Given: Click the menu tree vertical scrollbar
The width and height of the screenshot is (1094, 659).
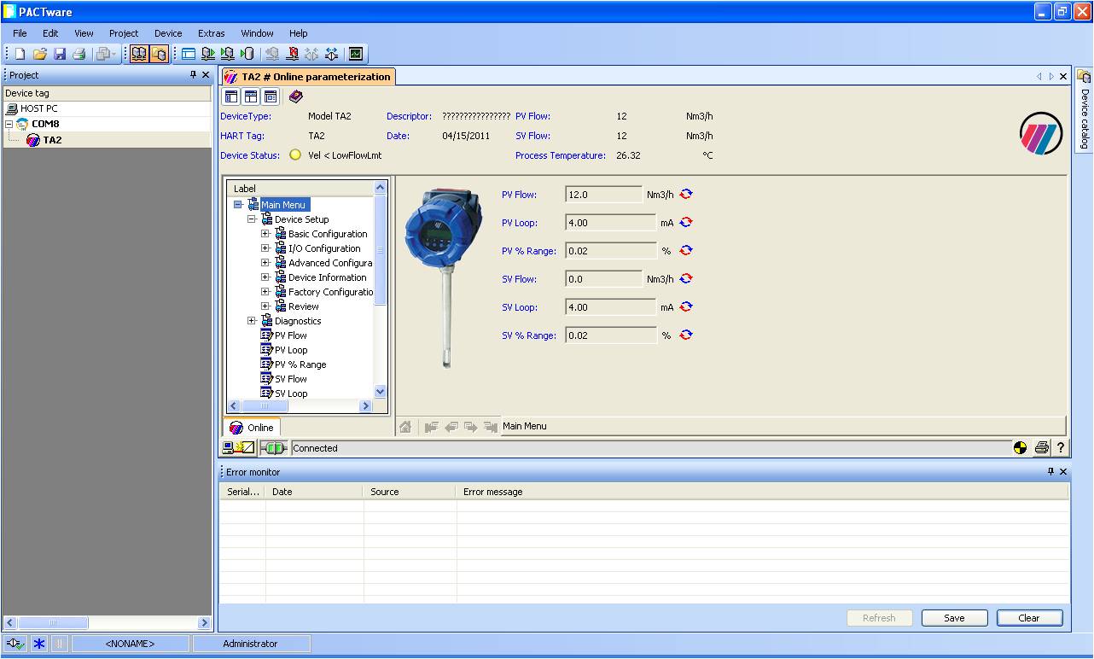Looking at the screenshot, I should [x=381, y=289].
